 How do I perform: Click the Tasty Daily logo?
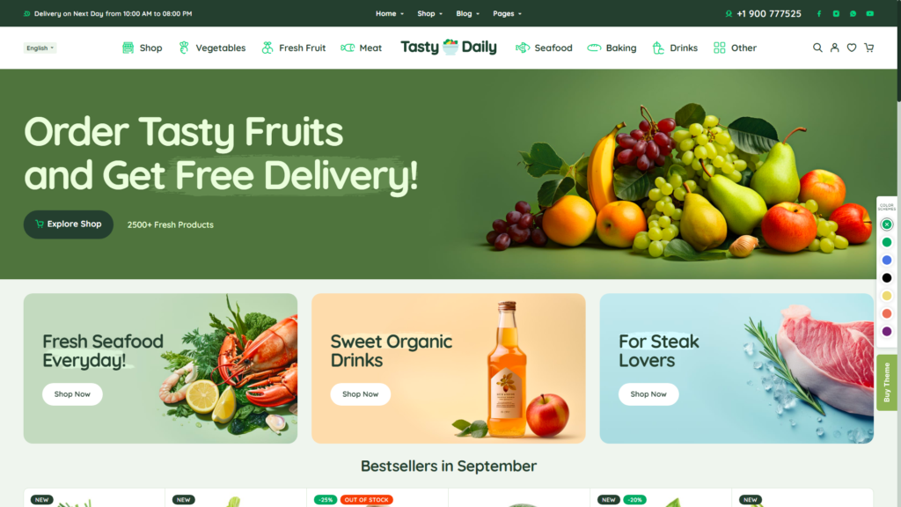click(448, 48)
